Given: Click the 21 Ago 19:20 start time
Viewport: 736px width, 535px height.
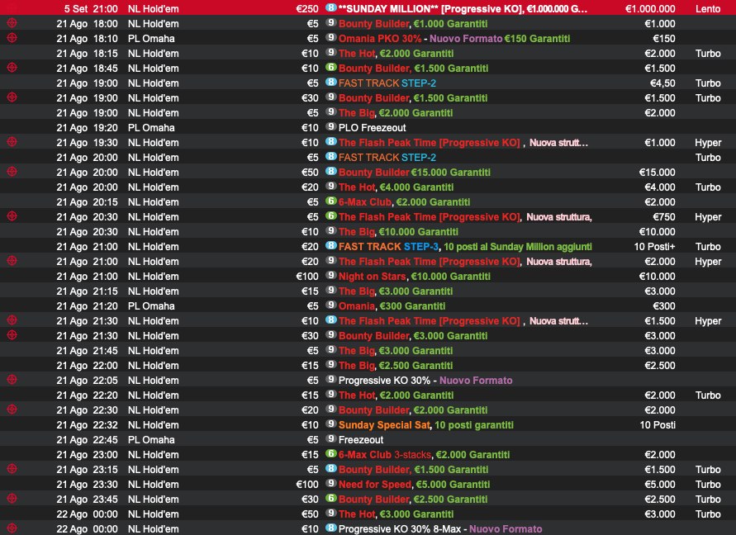Looking at the screenshot, I should (87, 128).
